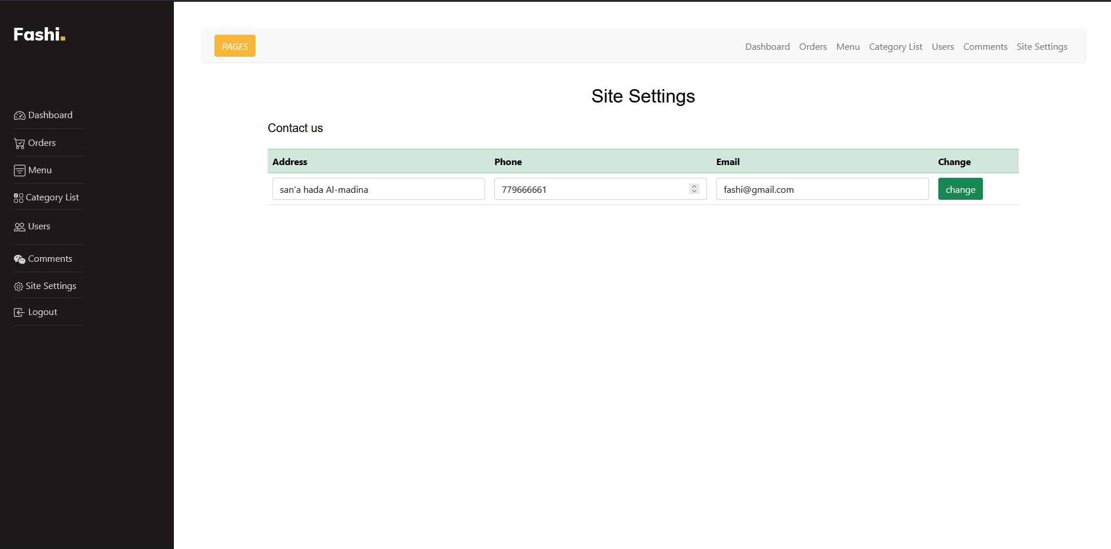Click the Fashi logo in sidebar
Image resolution: width=1111 pixels, height=549 pixels.
39,35
